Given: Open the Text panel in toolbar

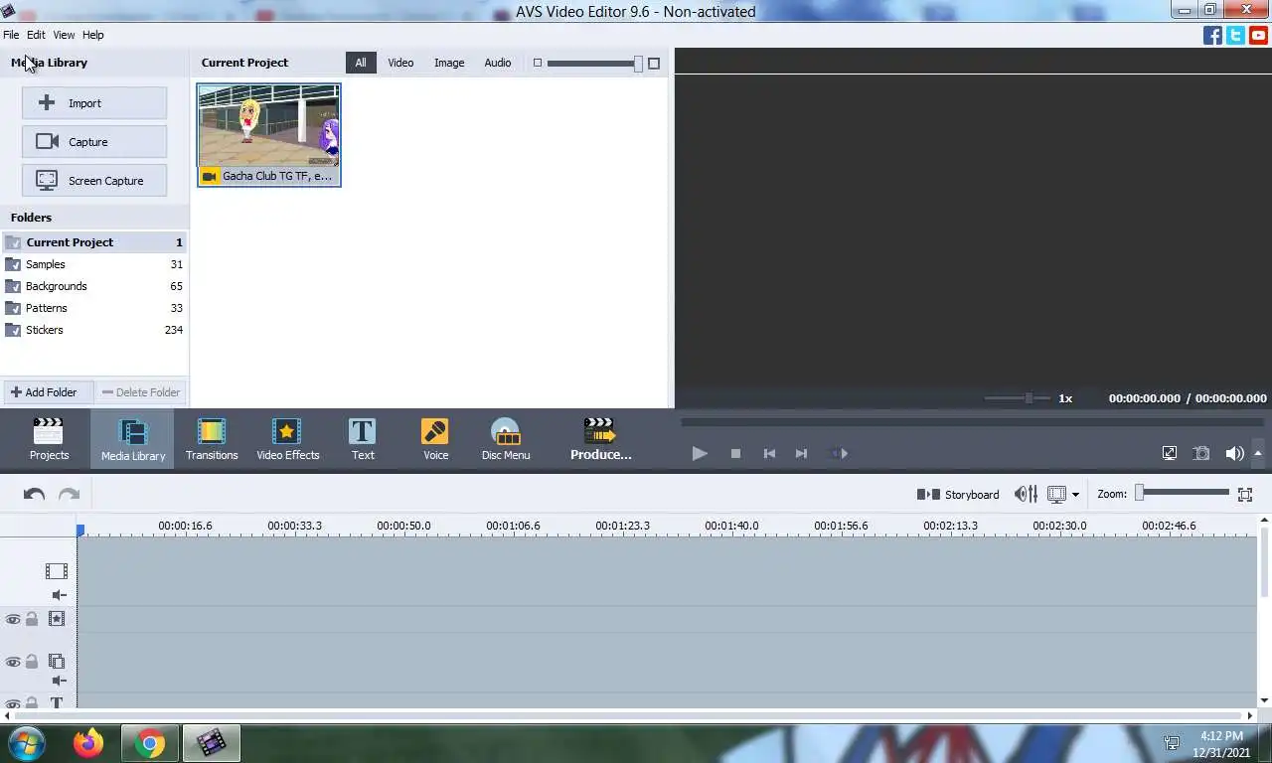Looking at the screenshot, I should click(363, 439).
